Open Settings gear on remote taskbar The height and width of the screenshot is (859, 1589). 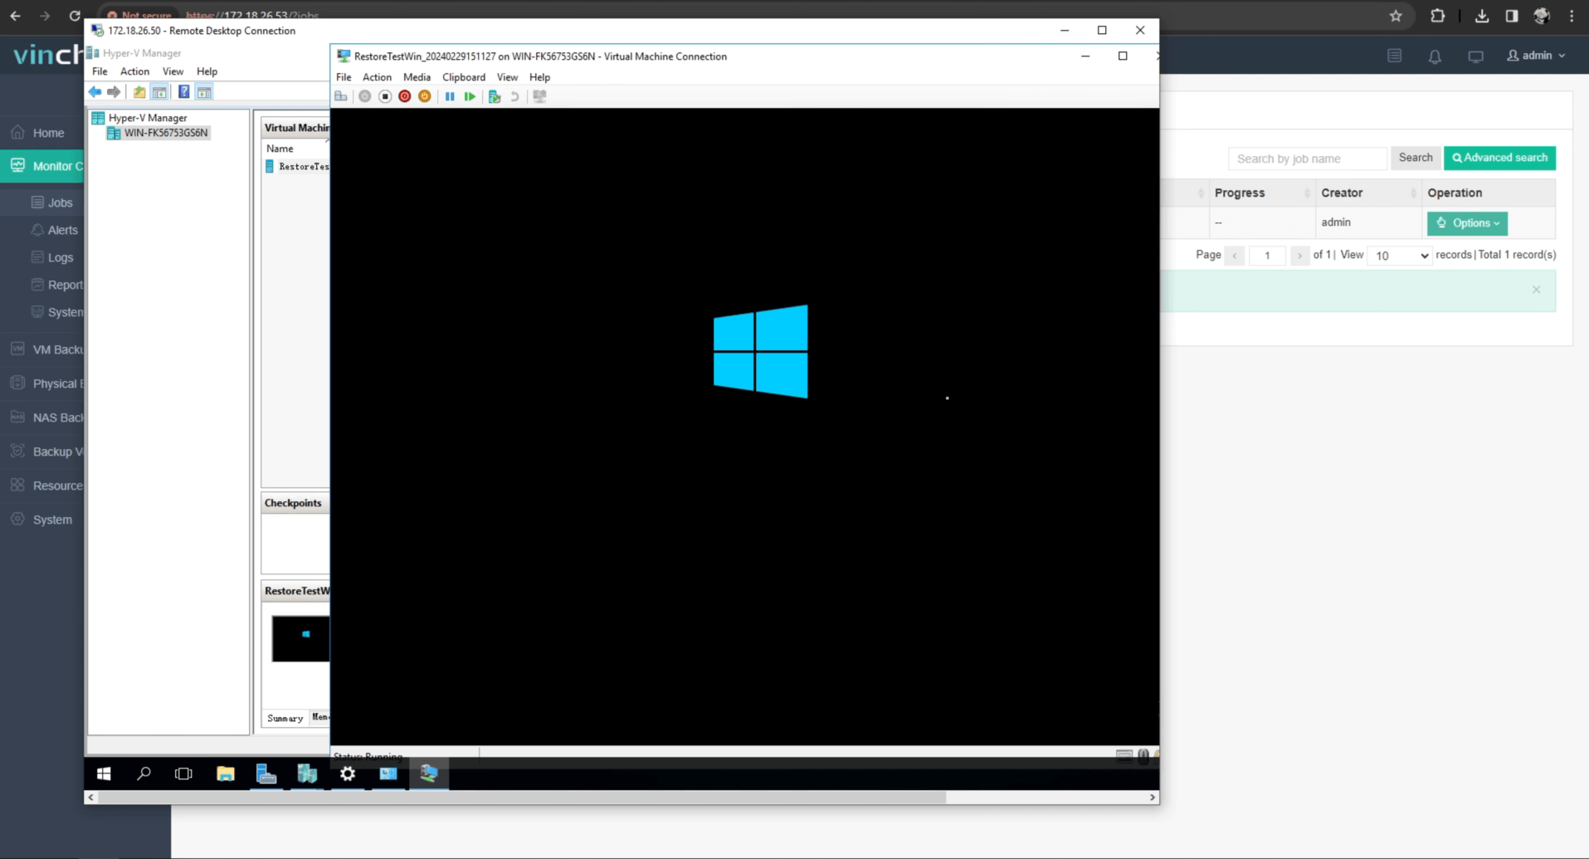point(348,774)
